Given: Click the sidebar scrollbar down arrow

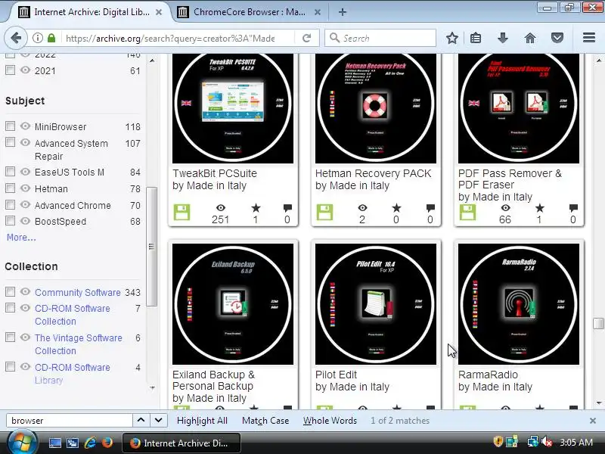Looking at the screenshot, I should 152,387.
